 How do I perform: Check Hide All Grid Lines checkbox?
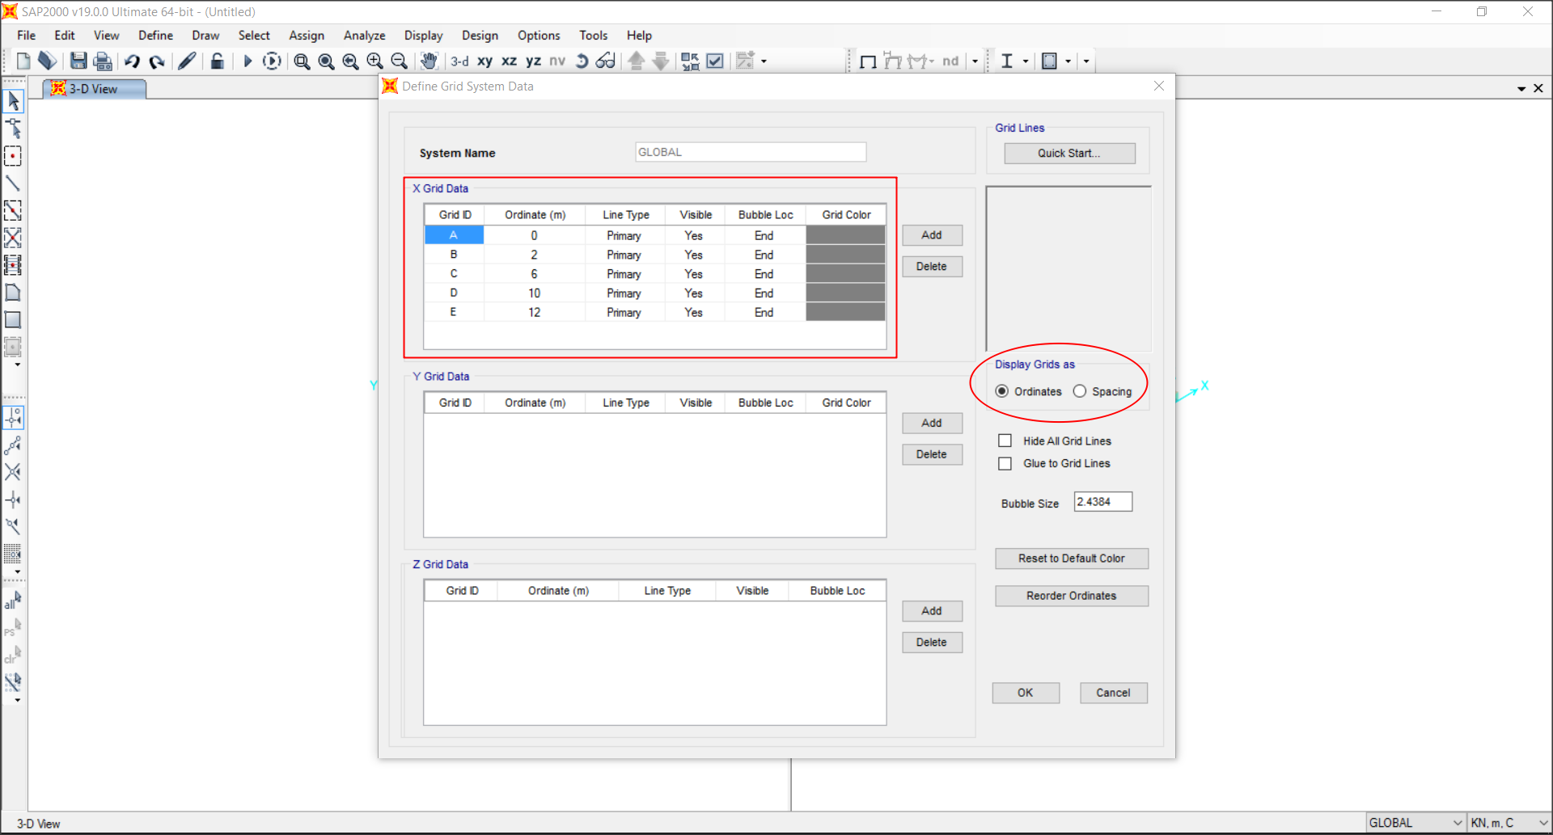click(x=1005, y=441)
